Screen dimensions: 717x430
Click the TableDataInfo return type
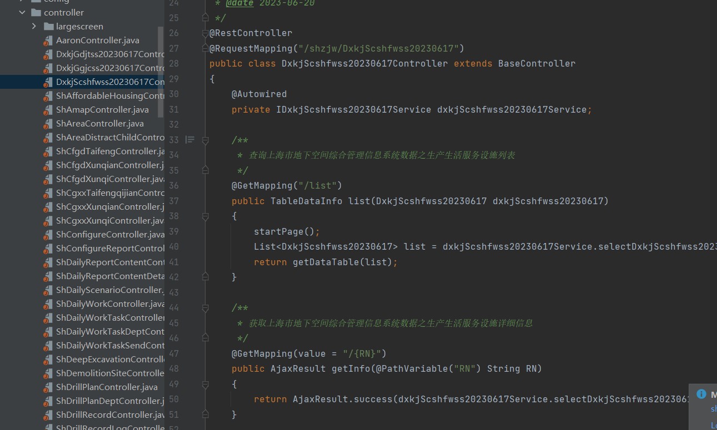click(x=307, y=201)
